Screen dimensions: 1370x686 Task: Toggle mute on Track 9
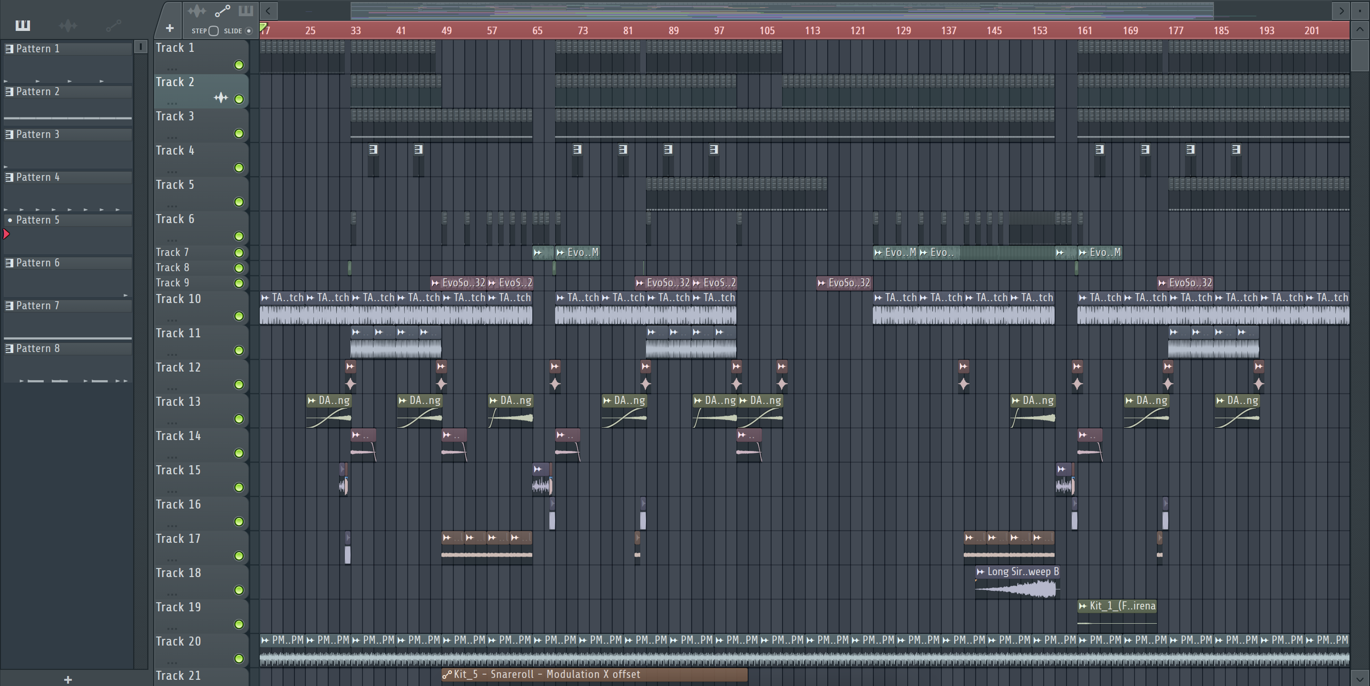click(x=239, y=284)
